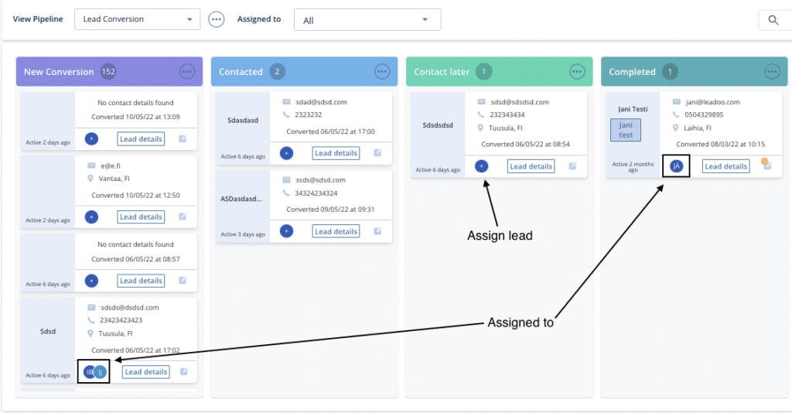Open Lead details for sdad@sdsd.com lead
Screen dimensions: 792x413
tap(335, 153)
